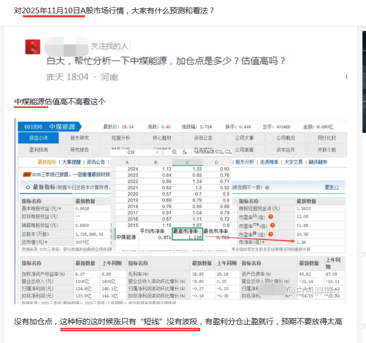Image resolution: width=366 pixels, height=343 pixels.
Task: Select spreadsheet column header B
Action: pos(156,162)
